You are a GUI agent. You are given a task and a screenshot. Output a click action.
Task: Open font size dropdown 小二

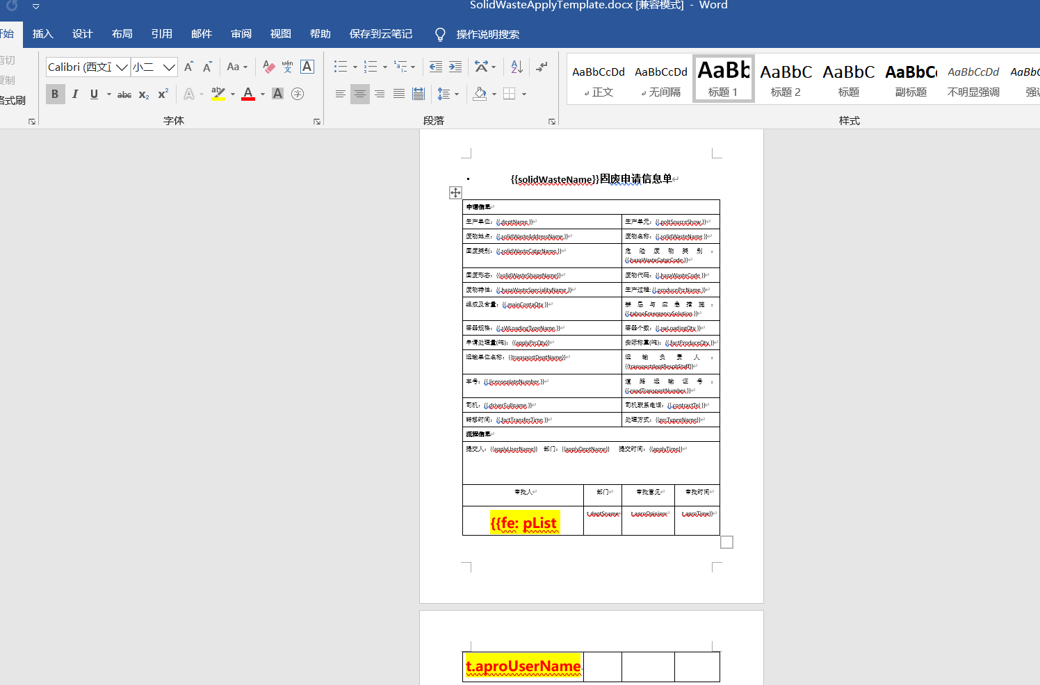[x=169, y=67]
